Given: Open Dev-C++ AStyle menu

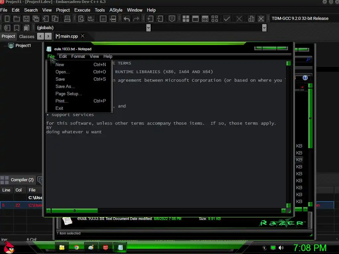Looking at the screenshot, I should [116, 10].
